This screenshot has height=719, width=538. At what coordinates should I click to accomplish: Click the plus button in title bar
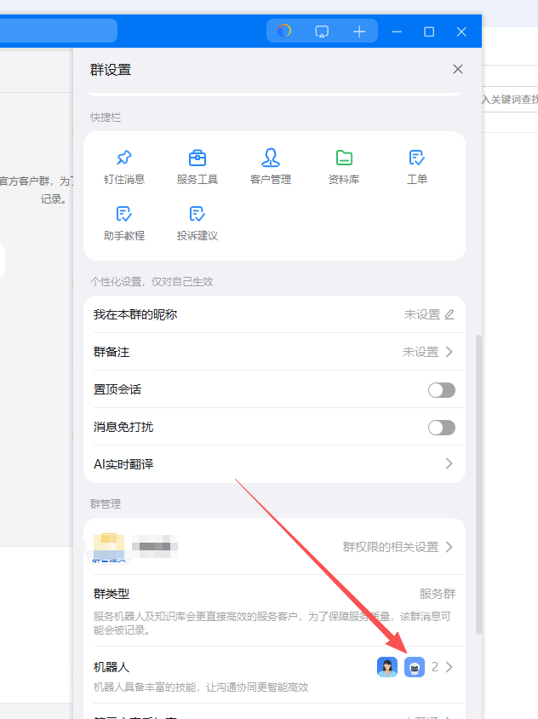(359, 32)
